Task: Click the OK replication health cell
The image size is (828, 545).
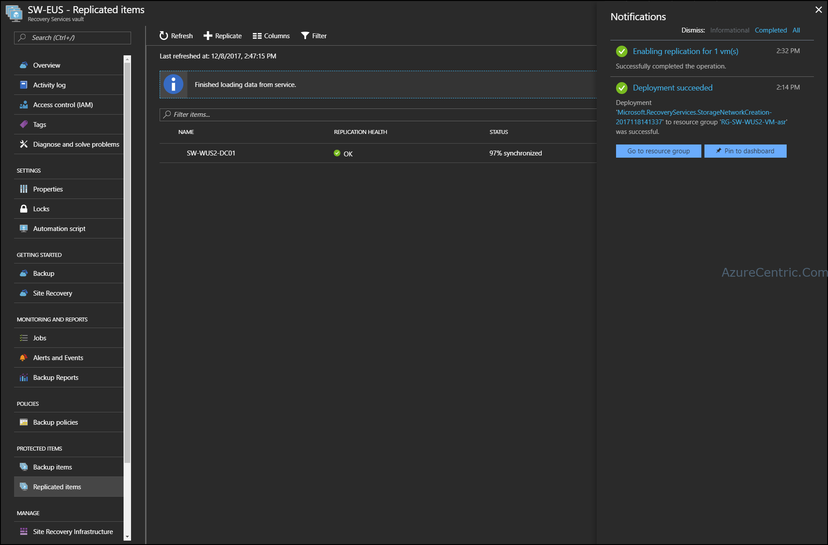Action: click(x=343, y=153)
